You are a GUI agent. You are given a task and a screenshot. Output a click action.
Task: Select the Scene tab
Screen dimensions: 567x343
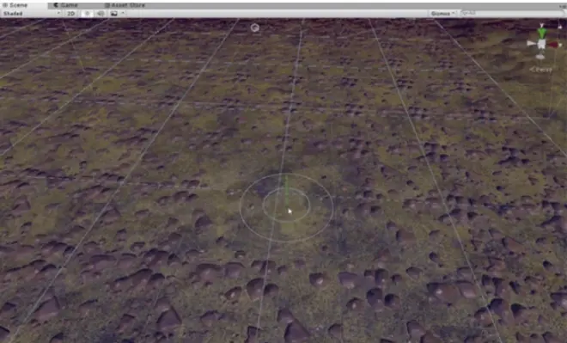point(15,5)
